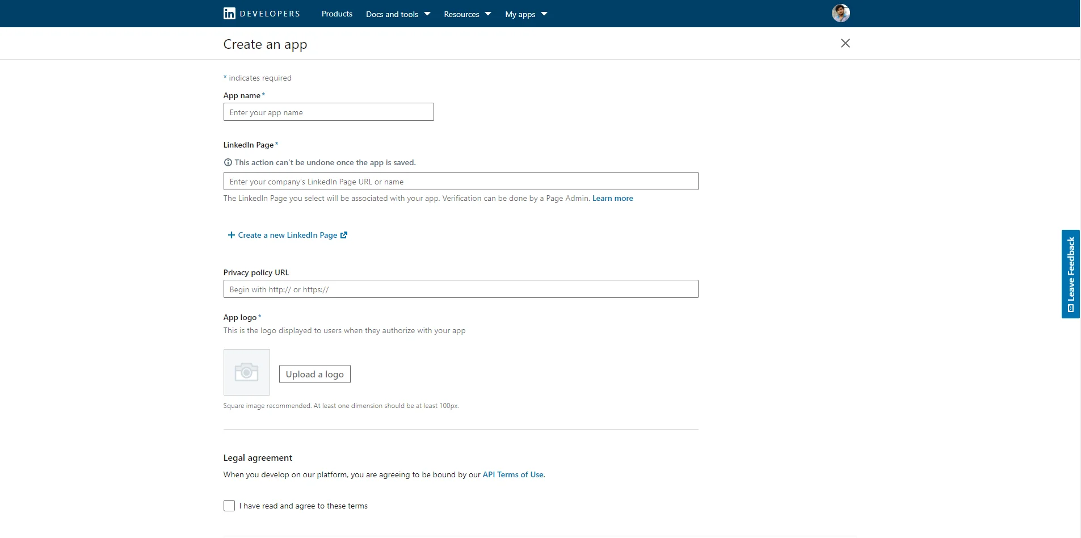The image size is (1081, 538).
Task: Check the agree to these terms checkbox
Action: 229,506
